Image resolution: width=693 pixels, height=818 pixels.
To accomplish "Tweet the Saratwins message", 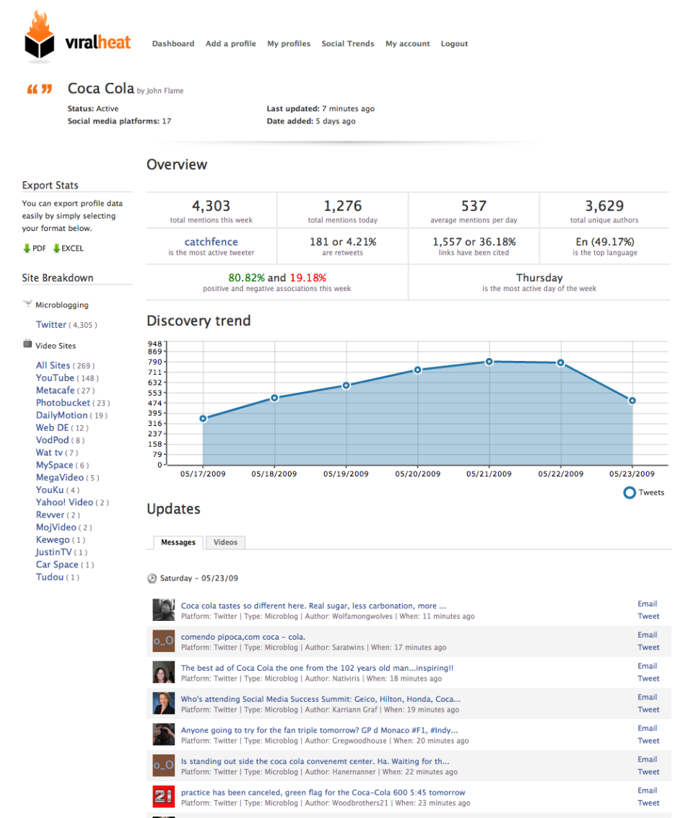I will pyautogui.click(x=648, y=648).
